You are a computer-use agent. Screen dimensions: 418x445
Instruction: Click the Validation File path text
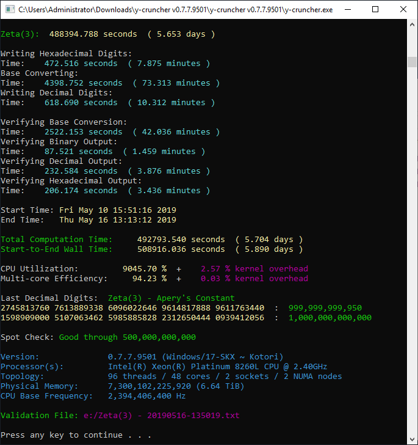click(x=161, y=416)
